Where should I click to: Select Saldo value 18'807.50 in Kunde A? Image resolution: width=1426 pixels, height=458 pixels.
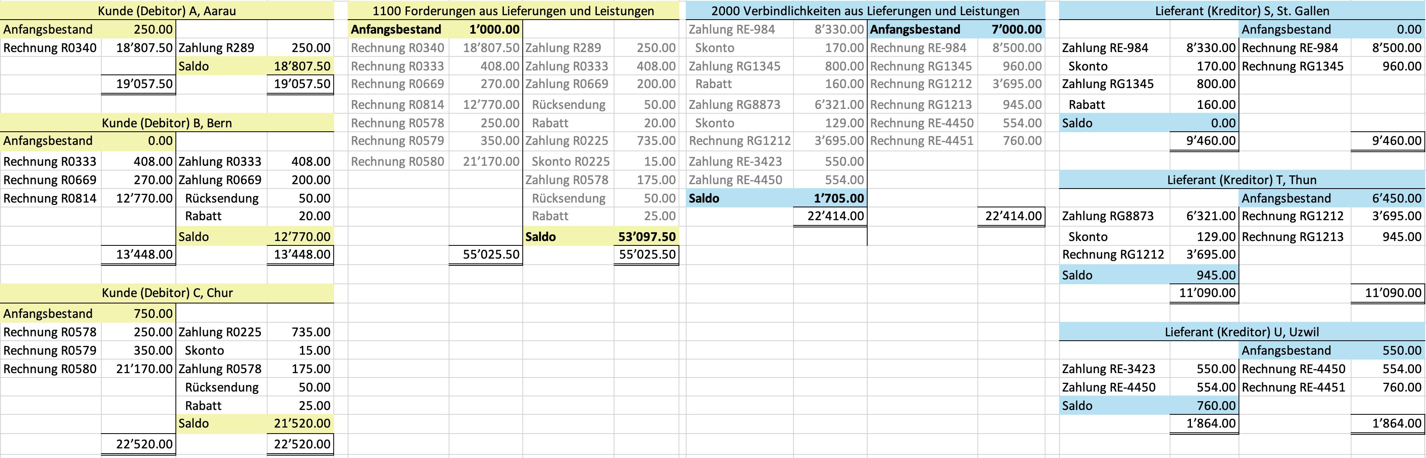point(302,66)
